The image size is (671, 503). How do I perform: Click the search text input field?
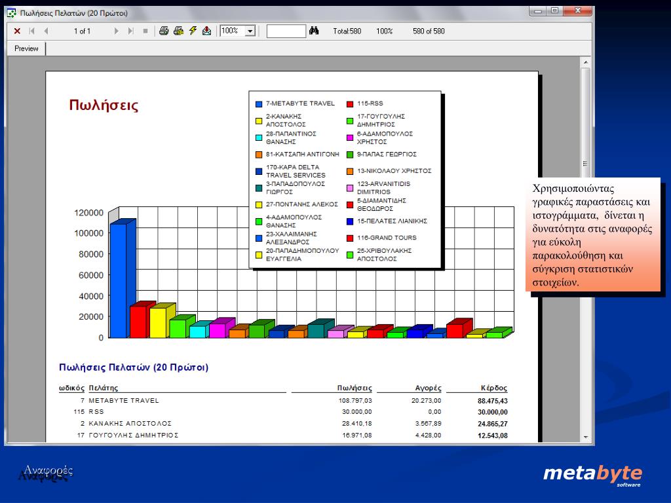click(x=286, y=31)
